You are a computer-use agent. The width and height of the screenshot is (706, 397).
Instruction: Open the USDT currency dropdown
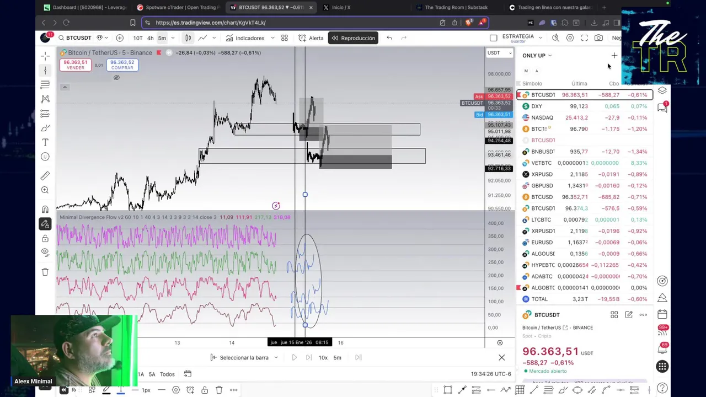[x=499, y=53]
